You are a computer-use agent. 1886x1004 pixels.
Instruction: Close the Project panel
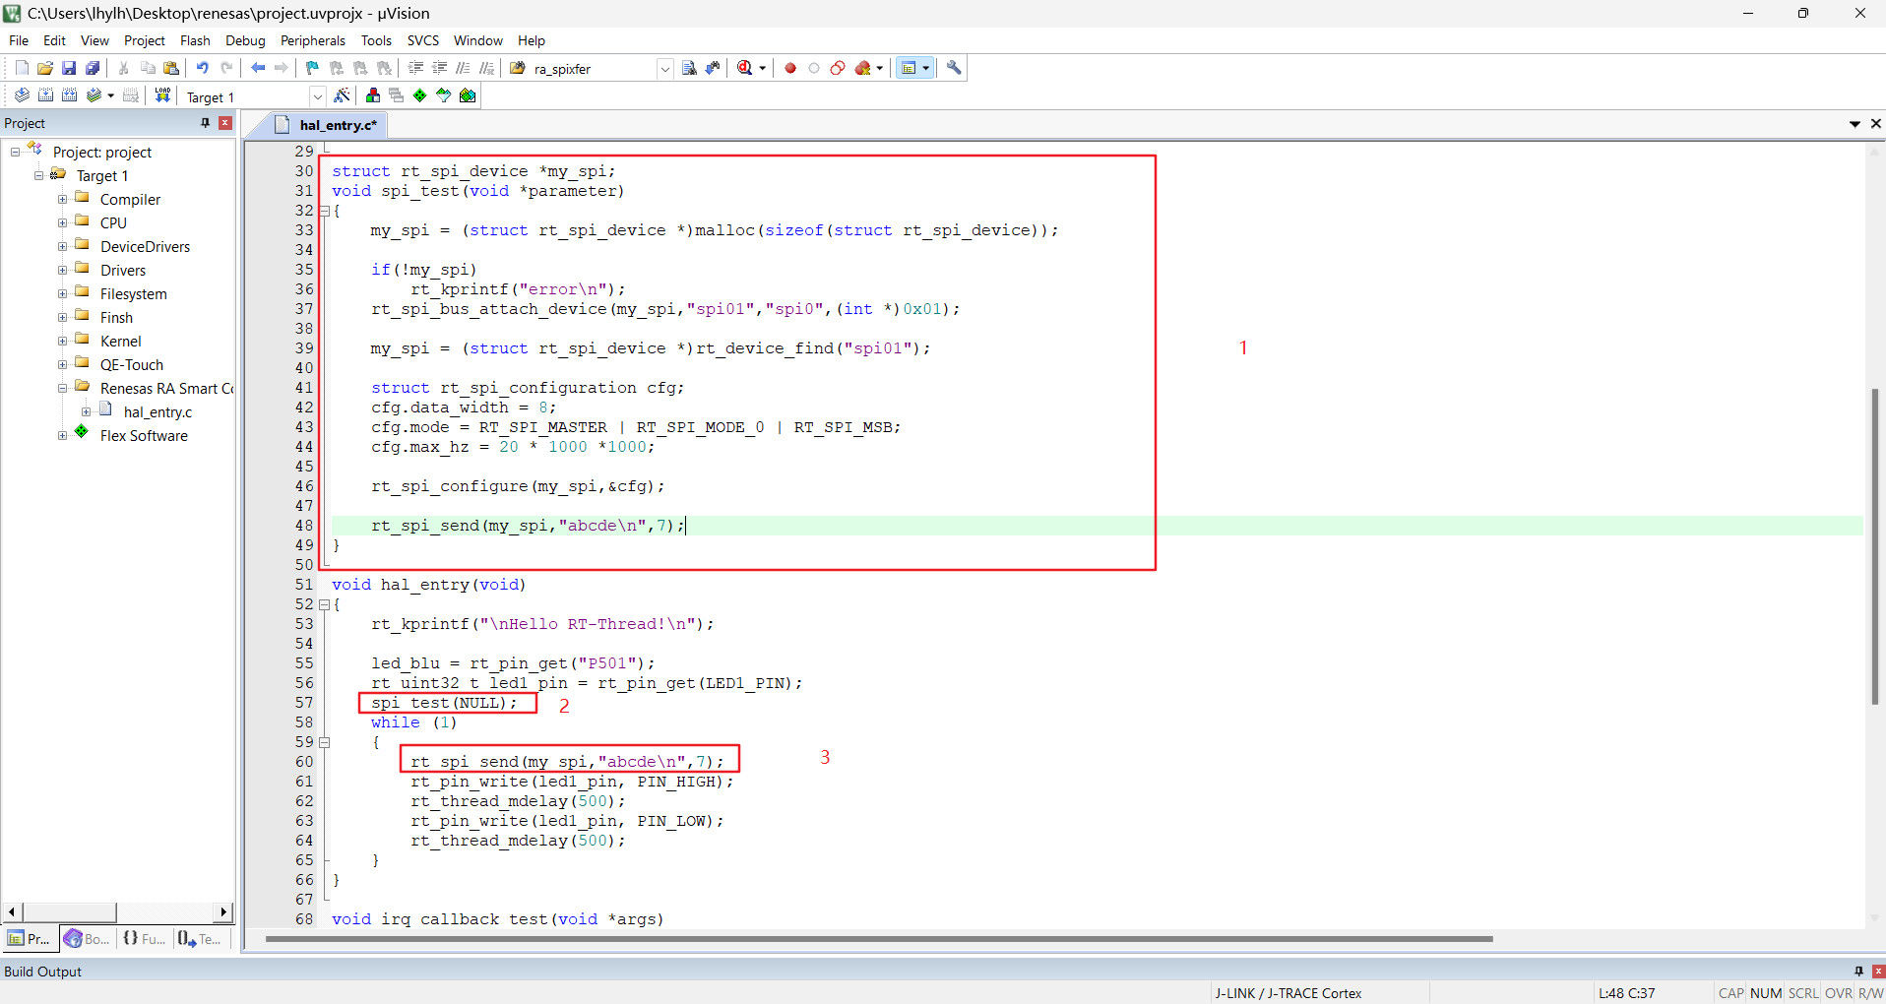pos(225,123)
